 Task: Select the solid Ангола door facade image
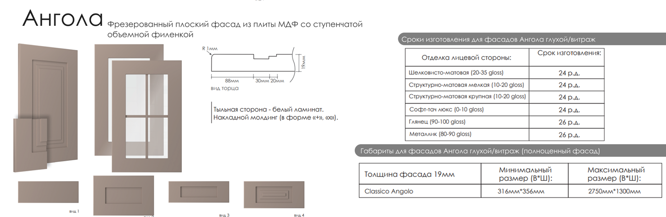click(46, 108)
